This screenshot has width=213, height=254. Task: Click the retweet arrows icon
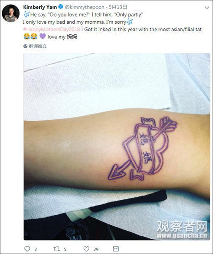click(x=57, y=248)
